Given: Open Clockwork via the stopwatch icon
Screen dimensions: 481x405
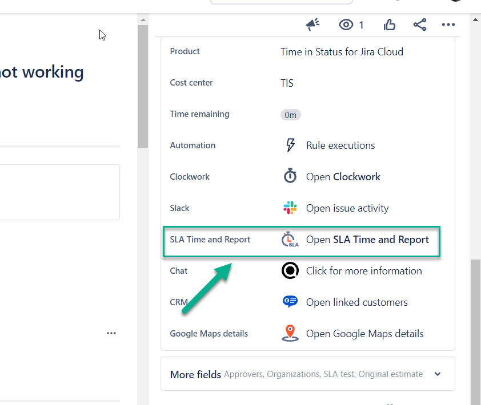Looking at the screenshot, I should 290,176.
